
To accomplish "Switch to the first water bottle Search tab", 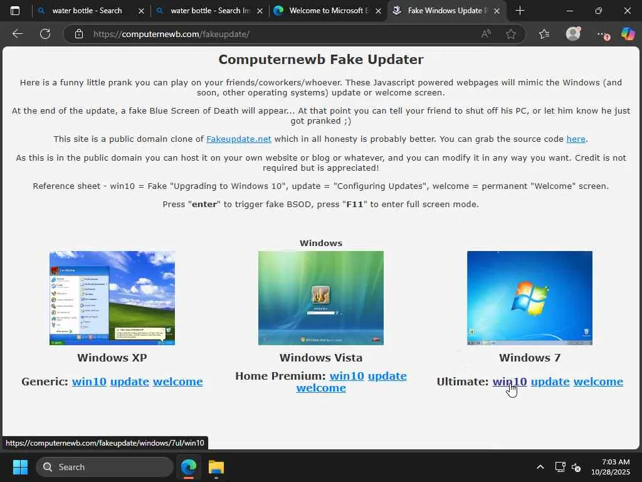I will point(87,11).
